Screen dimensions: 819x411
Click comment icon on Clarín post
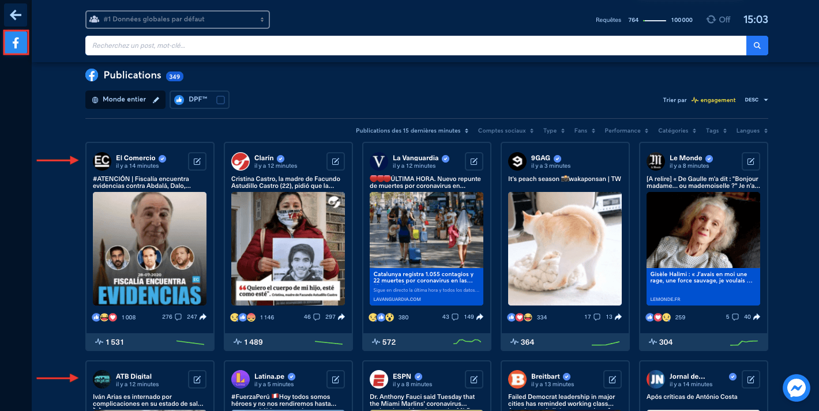click(x=317, y=317)
